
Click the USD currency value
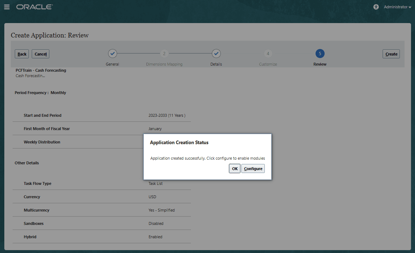pos(152,197)
